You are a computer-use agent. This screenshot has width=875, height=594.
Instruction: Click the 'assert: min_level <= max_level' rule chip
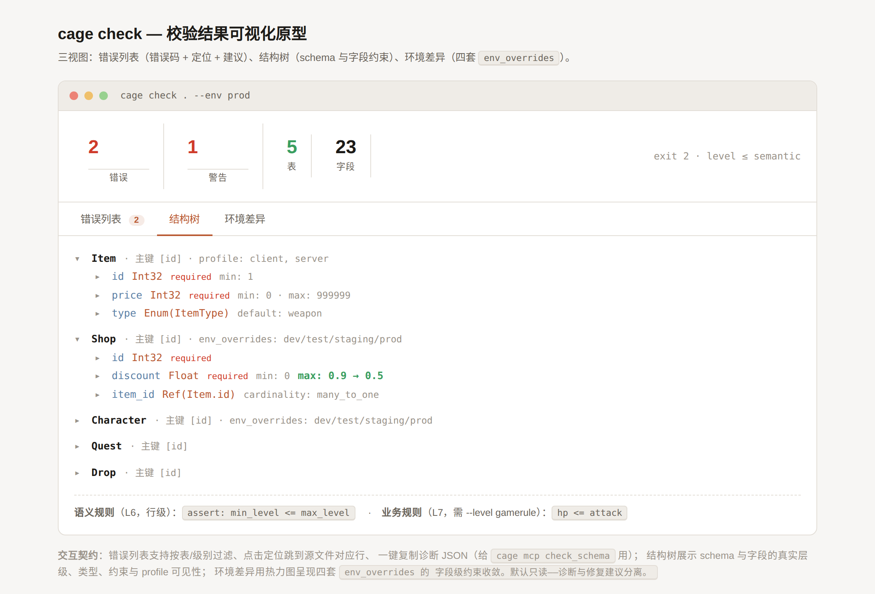point(268,513)
